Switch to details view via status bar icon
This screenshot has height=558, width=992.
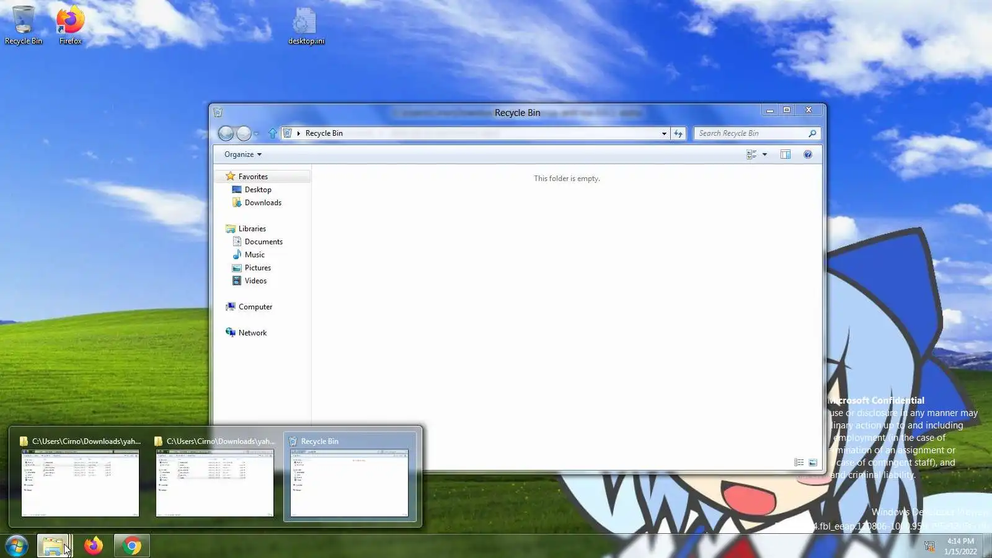click(x=799, y=463)
